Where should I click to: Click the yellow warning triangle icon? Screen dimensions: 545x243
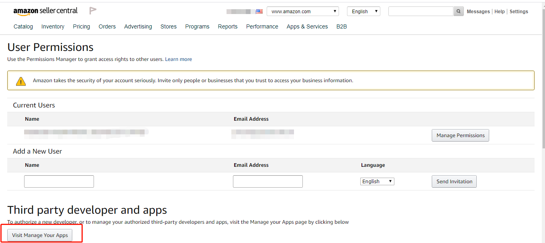point(21,81)
